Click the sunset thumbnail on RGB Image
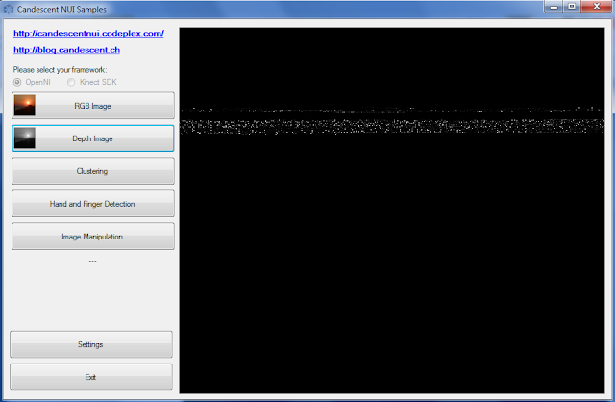The image size is (615, 402). 25,105
